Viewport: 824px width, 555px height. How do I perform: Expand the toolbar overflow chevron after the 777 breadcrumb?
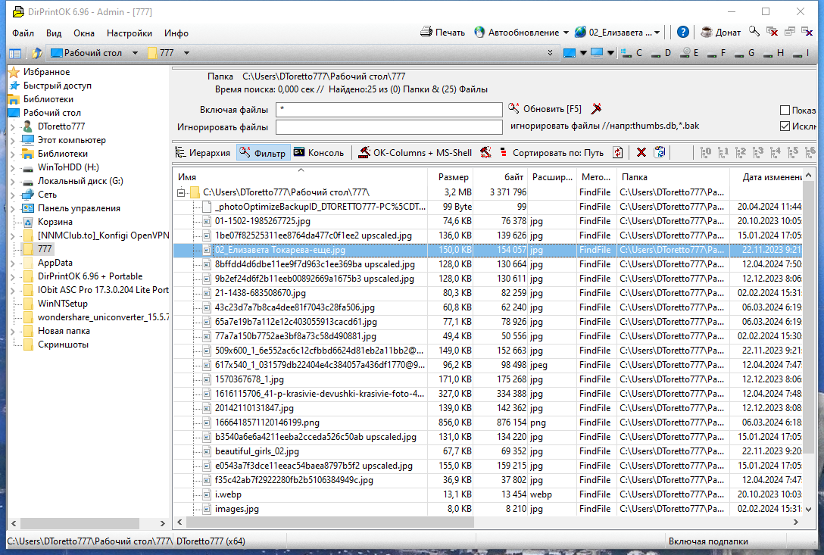pos(550,53)
